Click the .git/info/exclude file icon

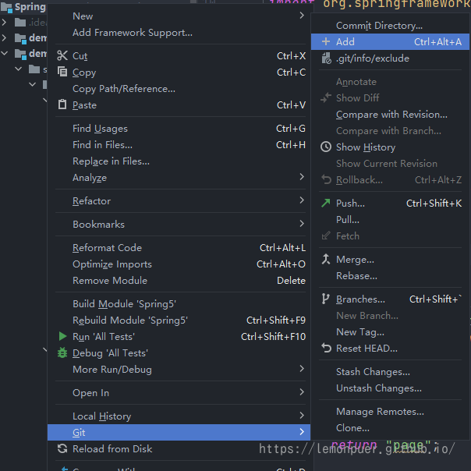(x=326, y=58)
